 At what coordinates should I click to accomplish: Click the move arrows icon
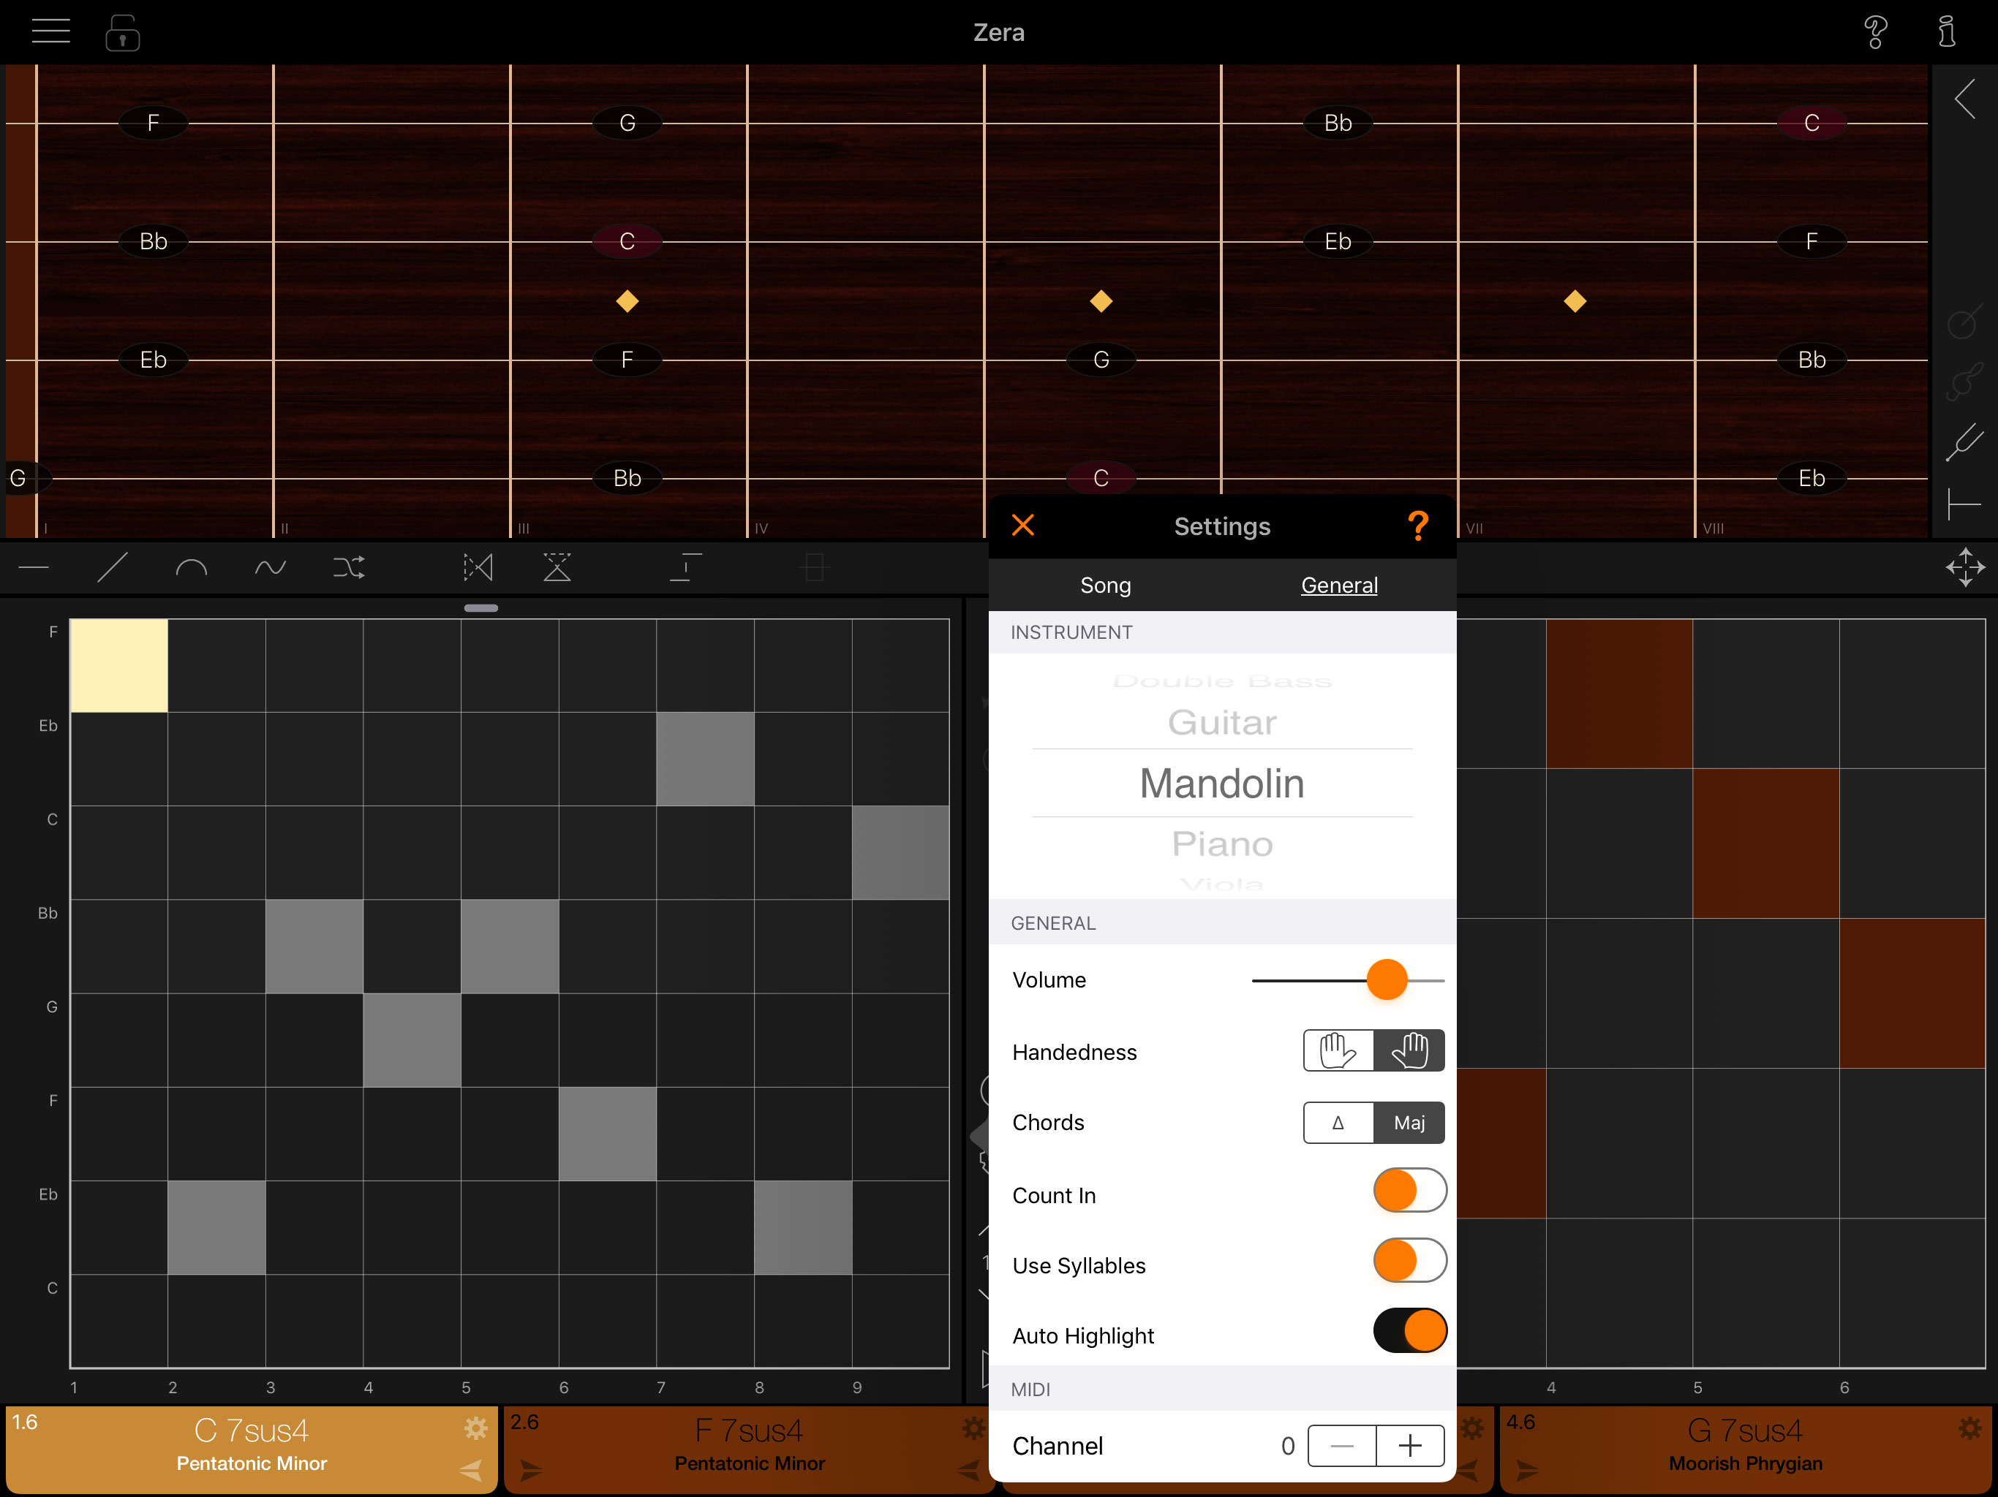pos(1964,567)
